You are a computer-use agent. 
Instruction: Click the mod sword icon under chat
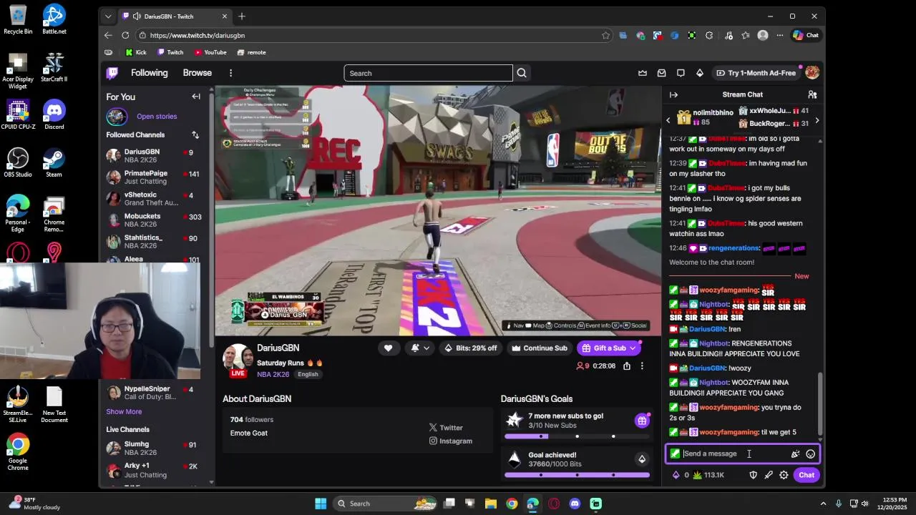tap(769, 475)
